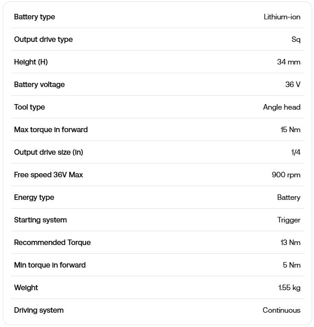Click the Tool type label
The width and height of the screenshot is (314, 327).
pos(29,107)
